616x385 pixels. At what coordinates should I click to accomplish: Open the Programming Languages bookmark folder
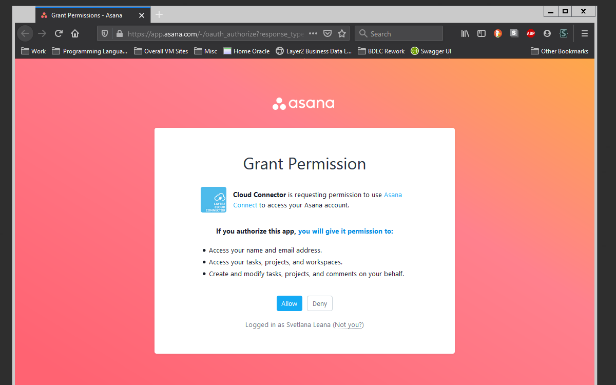pos(89,51)
